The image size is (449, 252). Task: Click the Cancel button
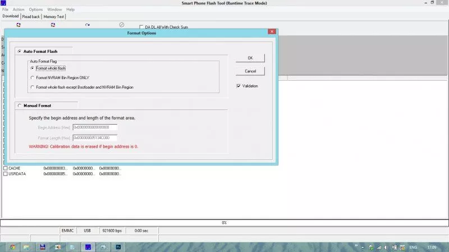[x=250, y=71]
